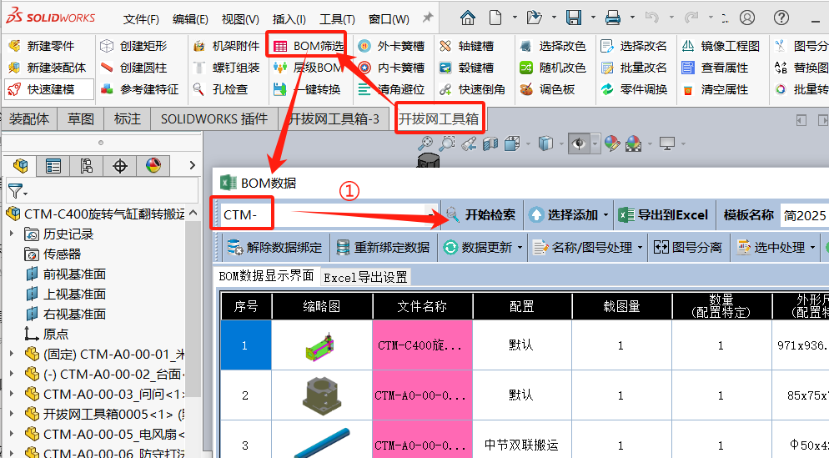The height and width of the screenshot is (458, 829).
Task: Select the 原点 tree item
Action: (47, 335)
